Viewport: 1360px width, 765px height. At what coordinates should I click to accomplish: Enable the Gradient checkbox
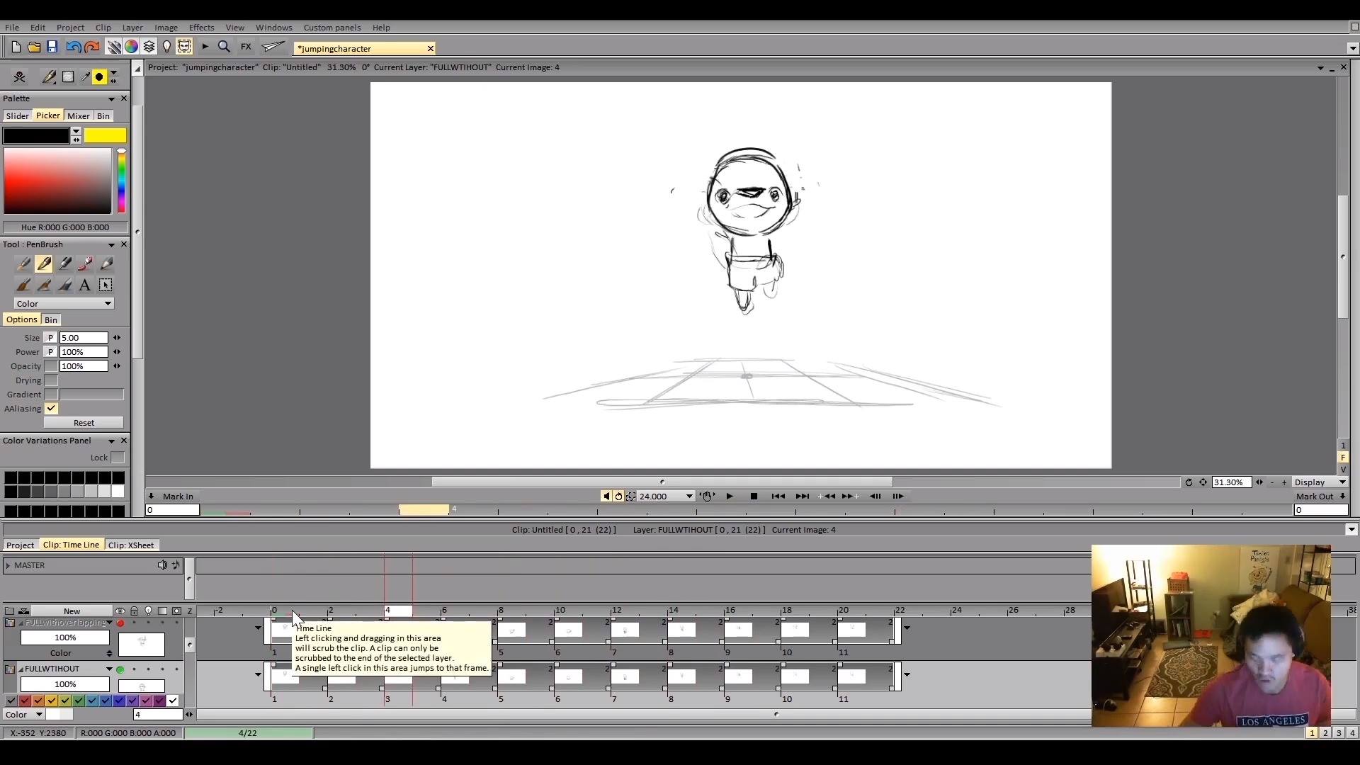click(x=51, y=395)
